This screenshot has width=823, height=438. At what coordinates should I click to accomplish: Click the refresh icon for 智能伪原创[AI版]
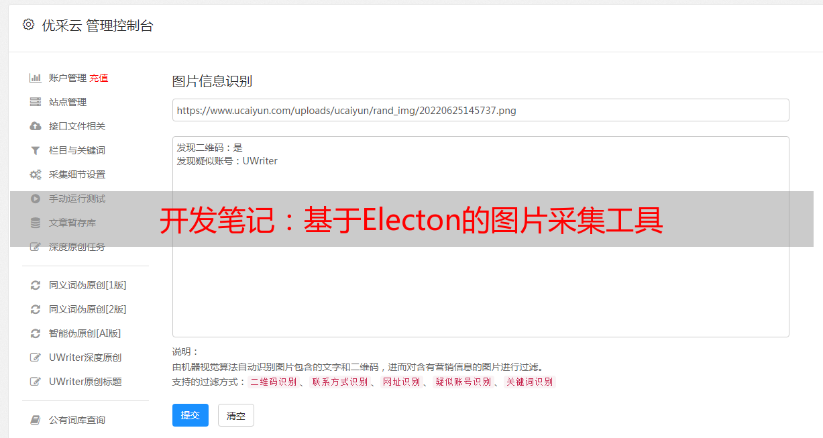36,333
